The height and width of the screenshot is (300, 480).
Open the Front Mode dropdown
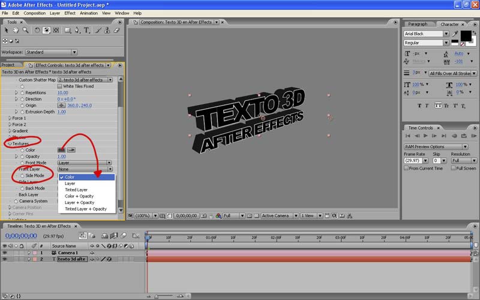(85, 163)
